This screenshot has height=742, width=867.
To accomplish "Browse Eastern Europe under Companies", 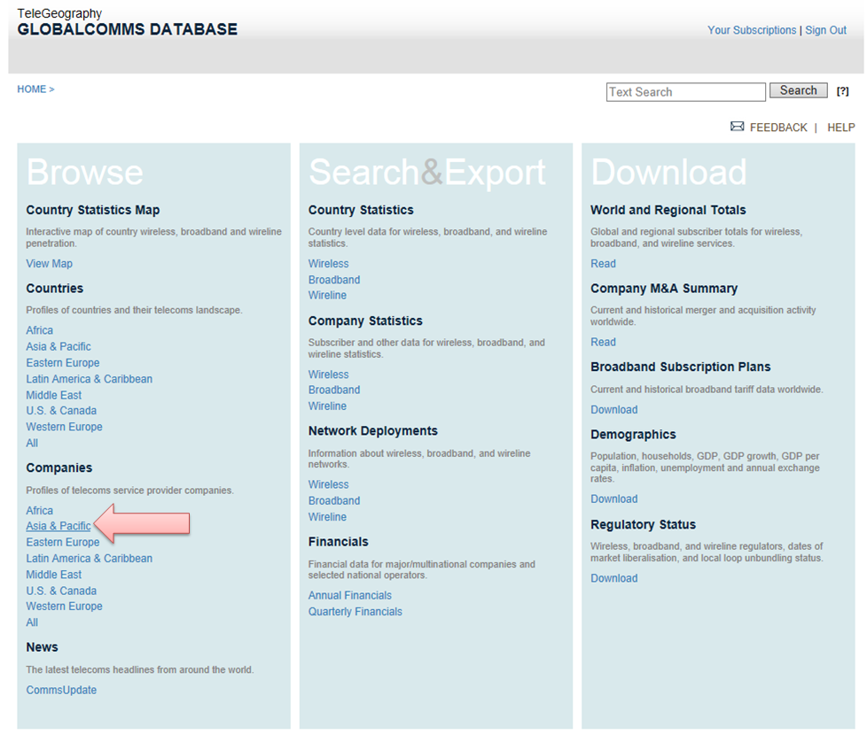I will click(x=62, y=542).
